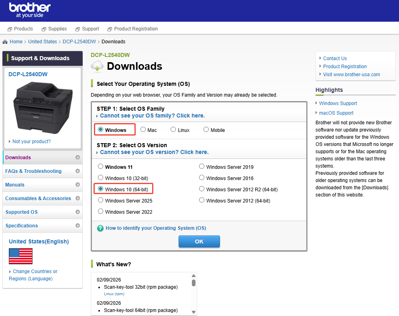The height and width of the screenshot is (316, 399).
Task: Click the green Downloads package icon
Action: (97, 66)
